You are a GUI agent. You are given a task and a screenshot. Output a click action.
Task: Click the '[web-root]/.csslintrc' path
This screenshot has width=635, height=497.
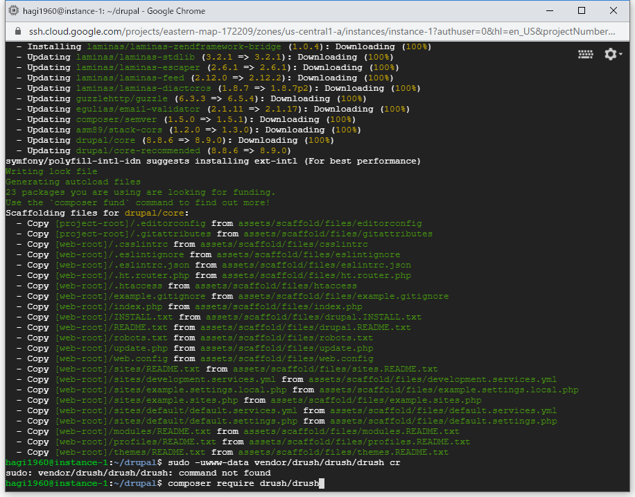point(112,244)
